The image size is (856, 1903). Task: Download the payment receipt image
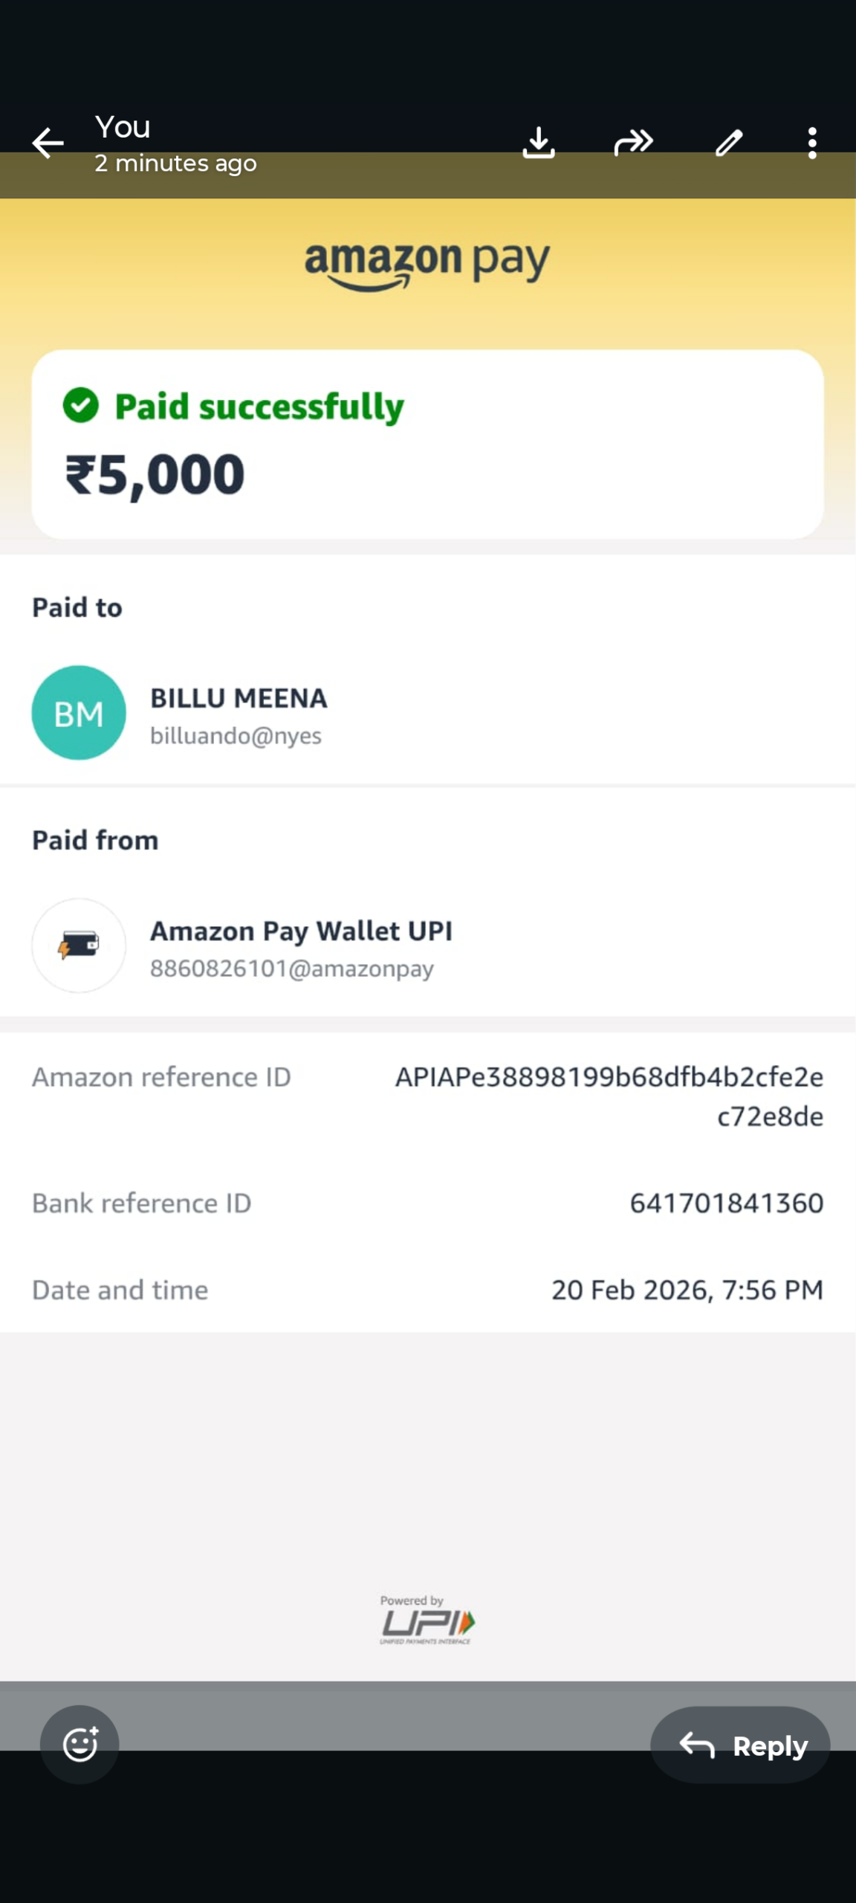(x=539, y=143)
